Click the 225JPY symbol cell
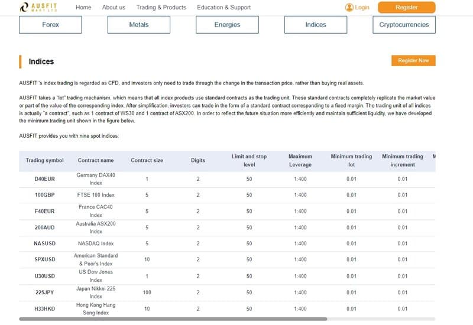473x325 pixels. click(45, 292)
